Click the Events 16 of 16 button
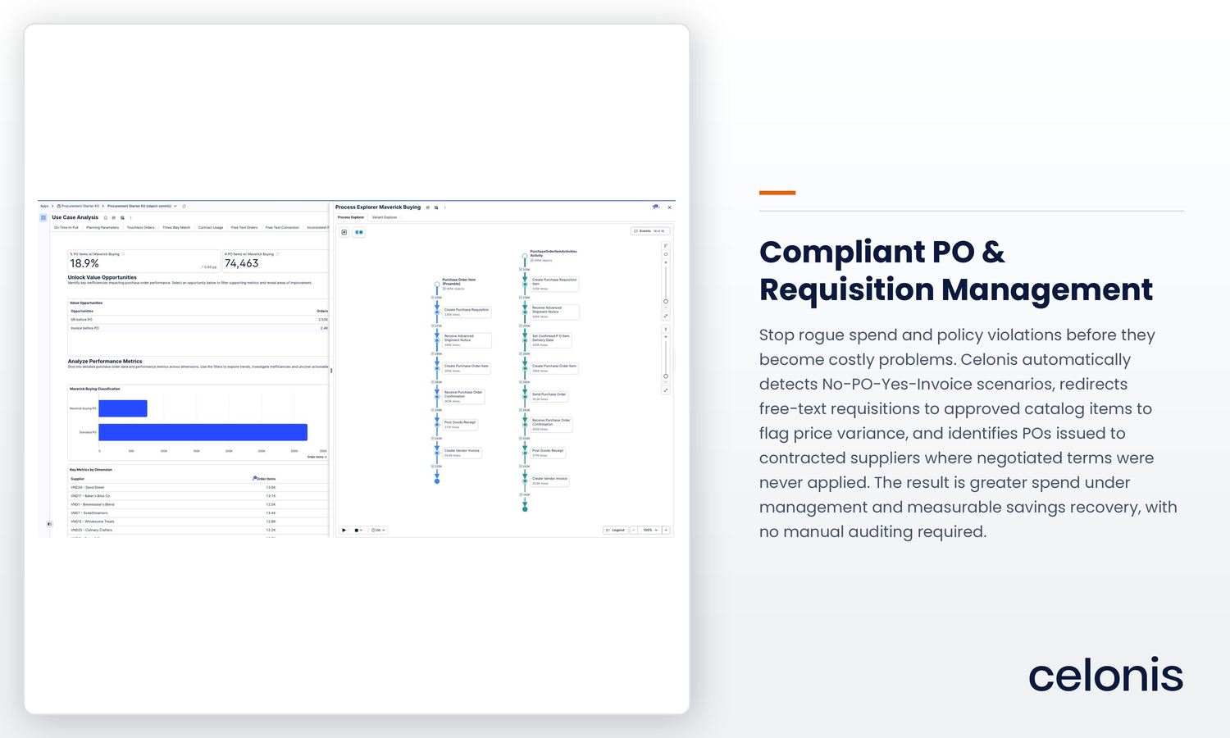The width and height of the screenshot is (1230, 738). (x=649, y=231)
